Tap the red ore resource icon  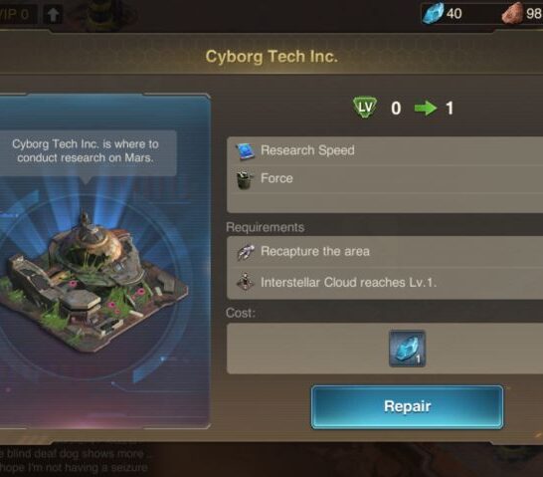coord(513,13)
